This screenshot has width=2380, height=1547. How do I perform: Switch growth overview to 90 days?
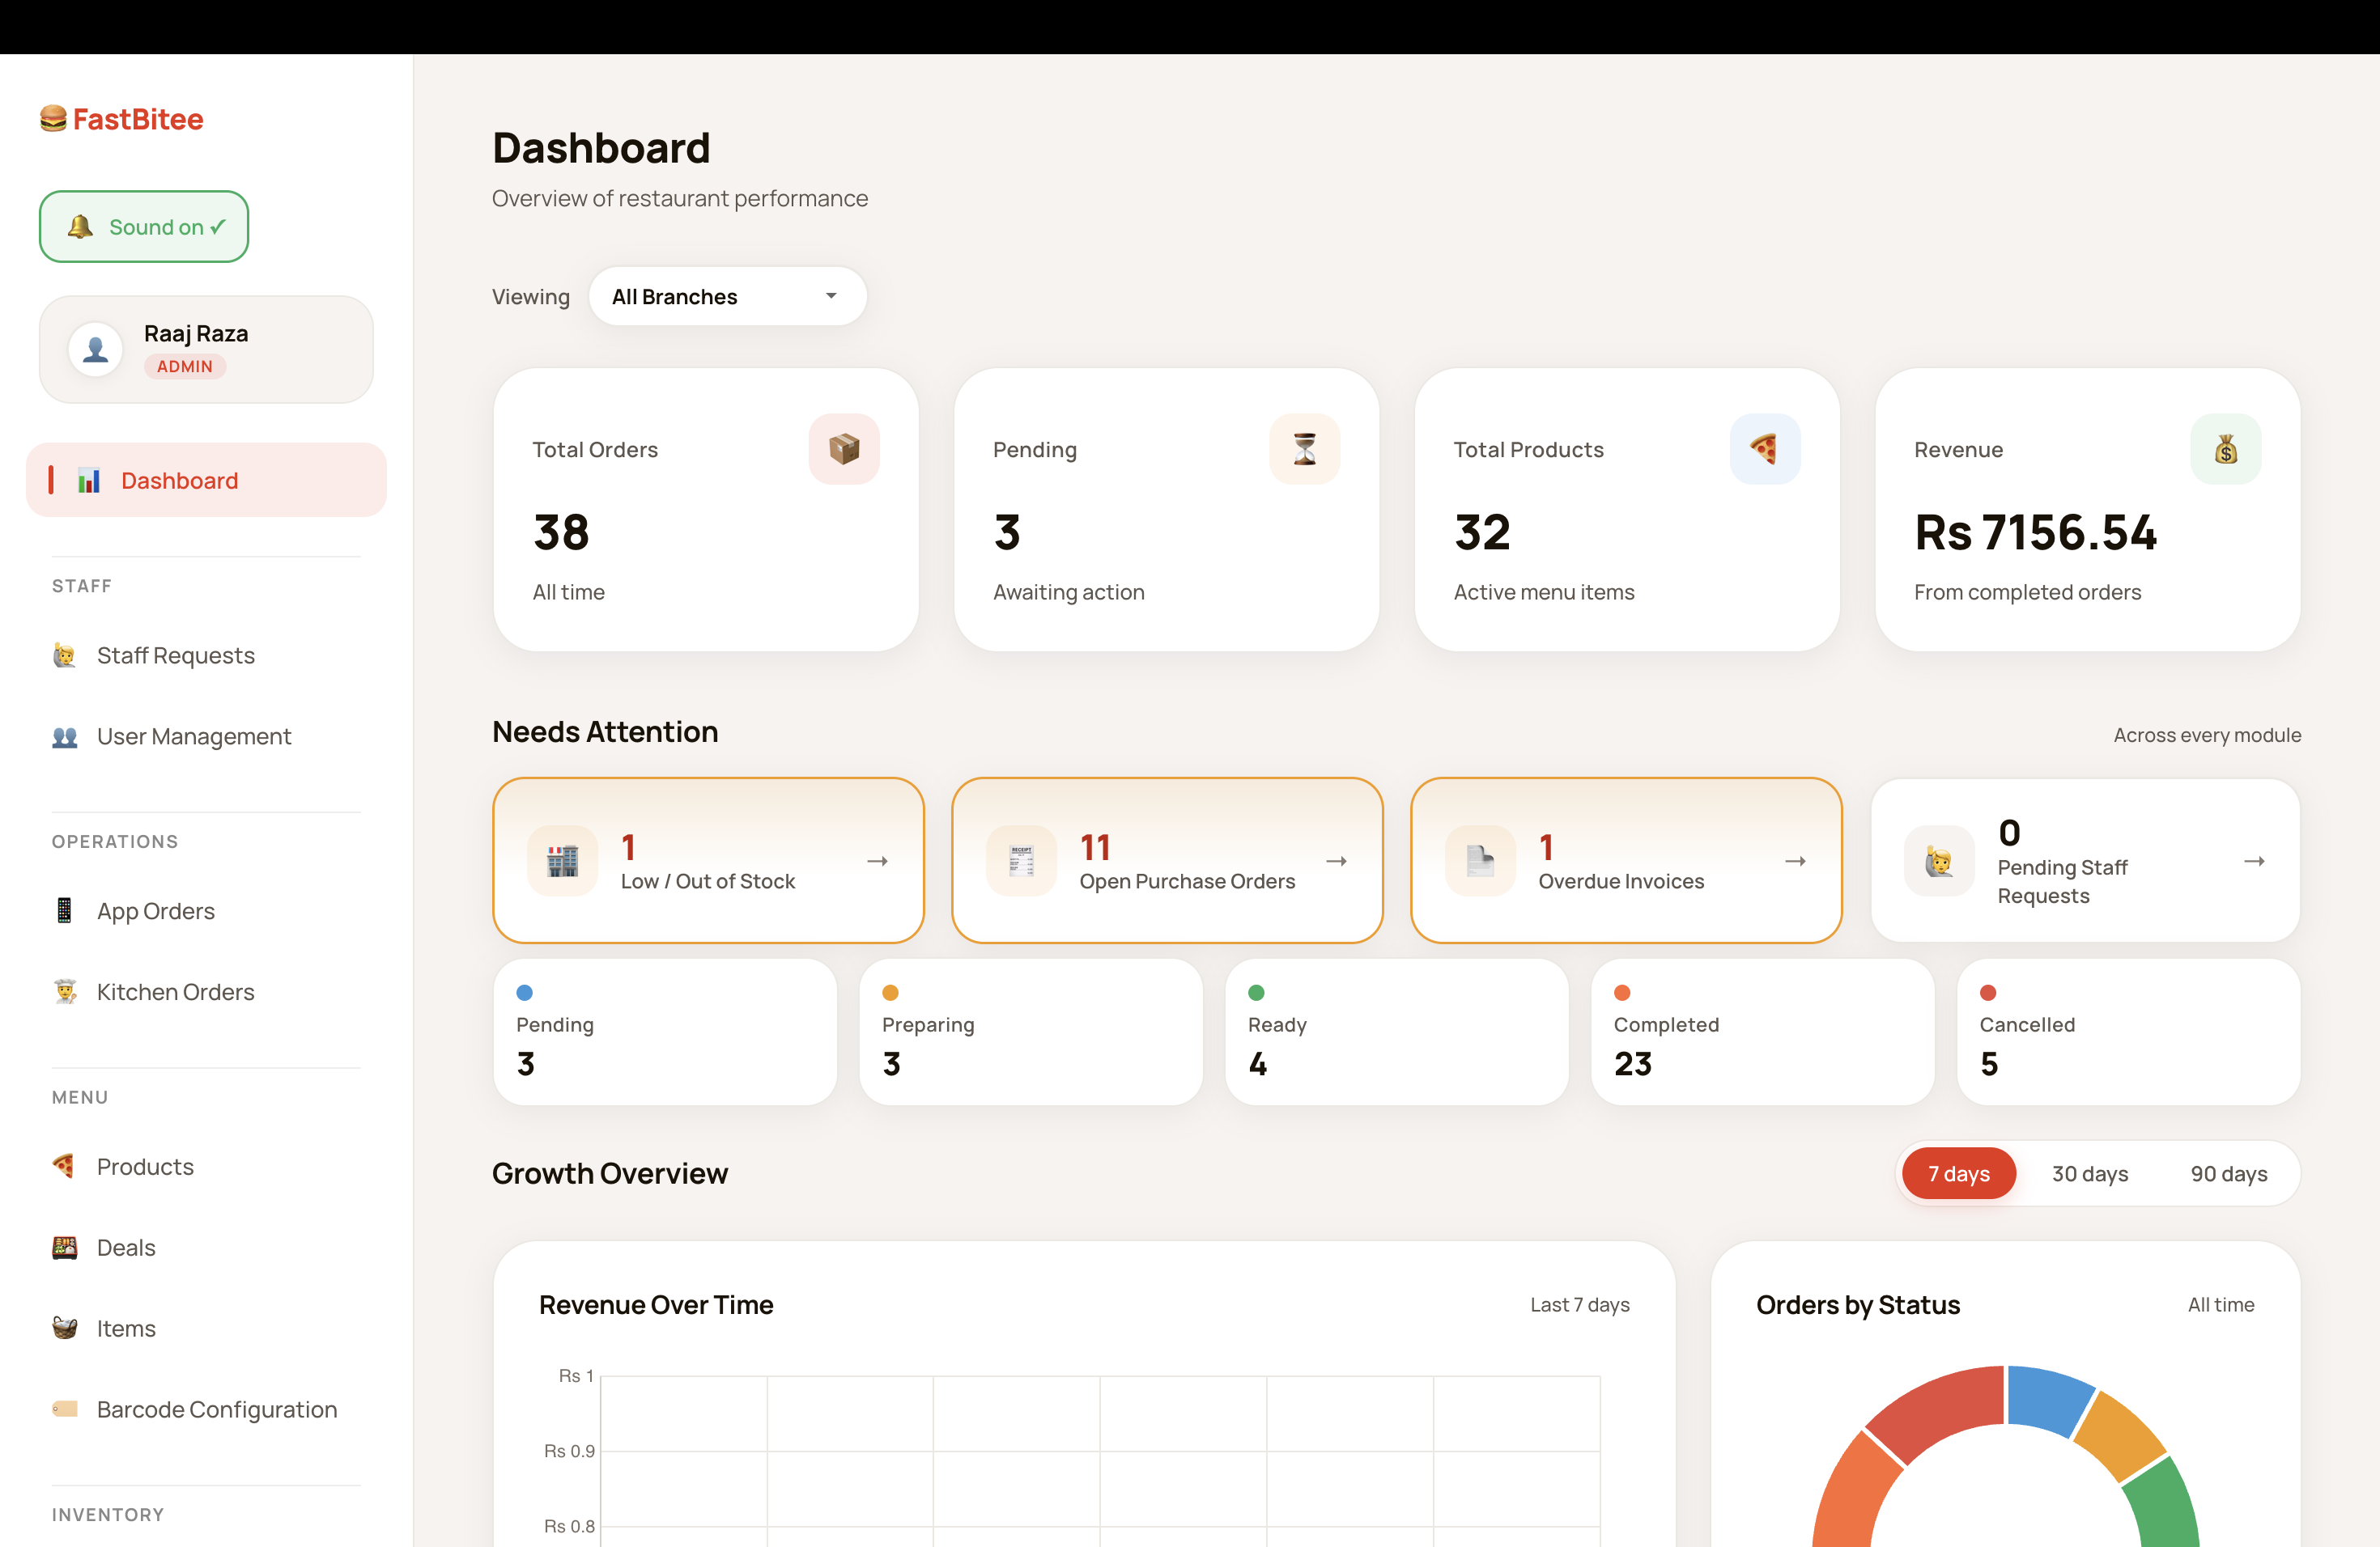pyautogui.click(x=2229, y=1173)
